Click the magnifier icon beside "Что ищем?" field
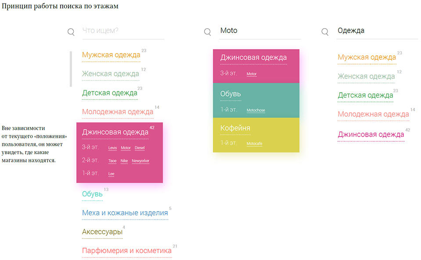 (x=71, y=32)
